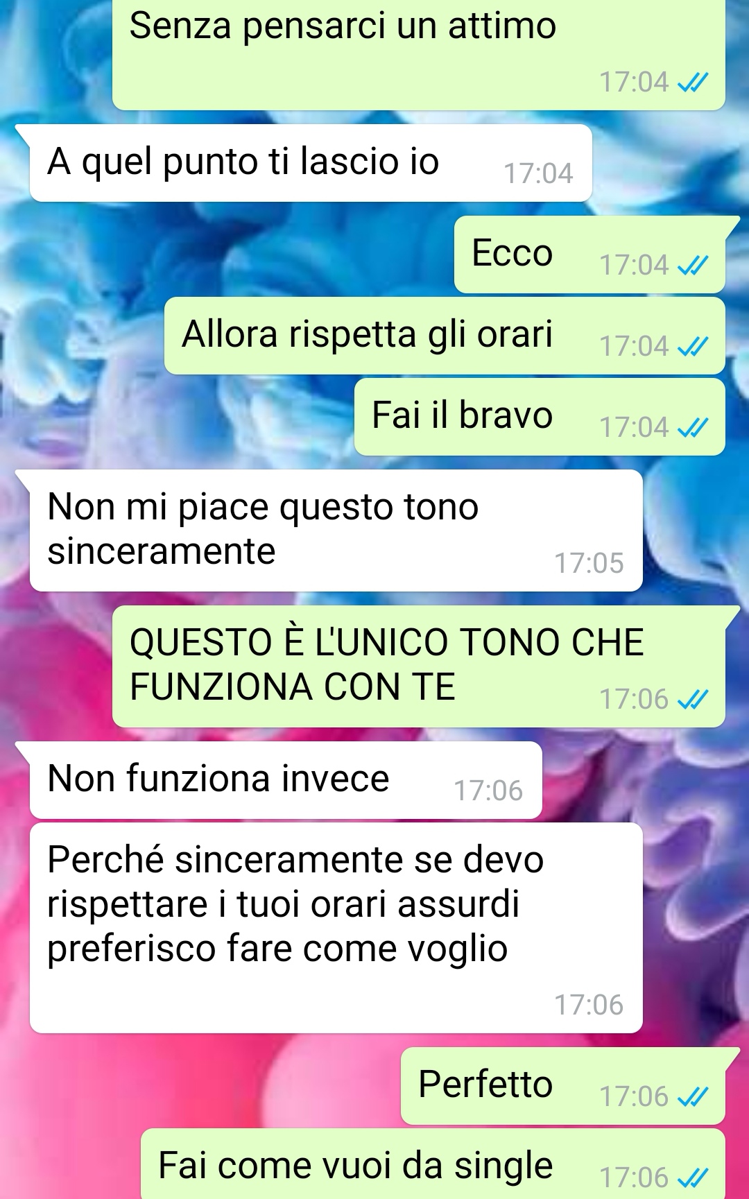Select 'Allora rispetta gli orari' message

point(445,336)
